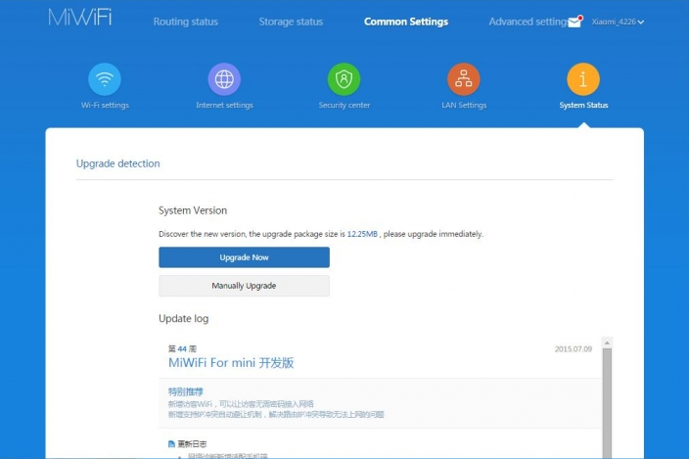
Task: Click the MiWiFi logo
Action: (x=80, y=18)
